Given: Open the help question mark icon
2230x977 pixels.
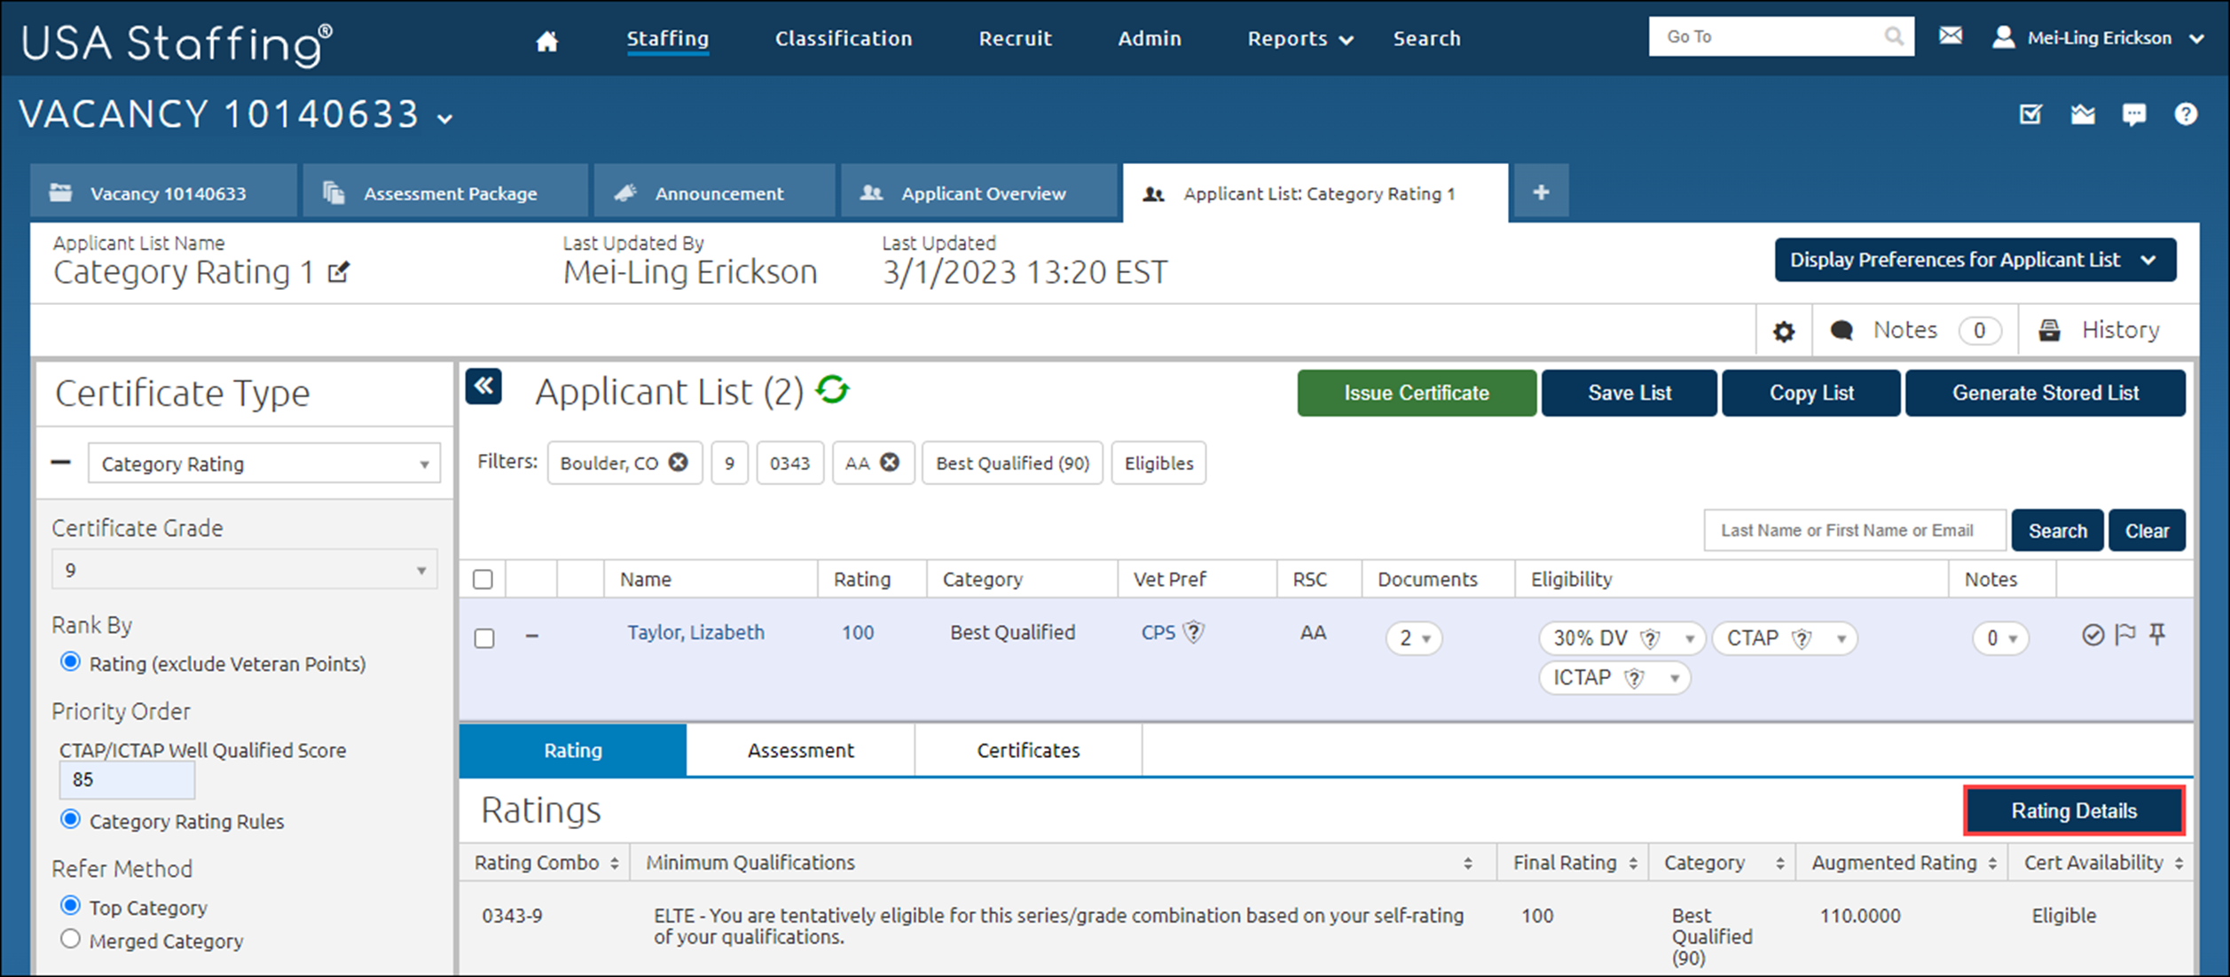Looking at the screenshot, I should (2186, 114).
